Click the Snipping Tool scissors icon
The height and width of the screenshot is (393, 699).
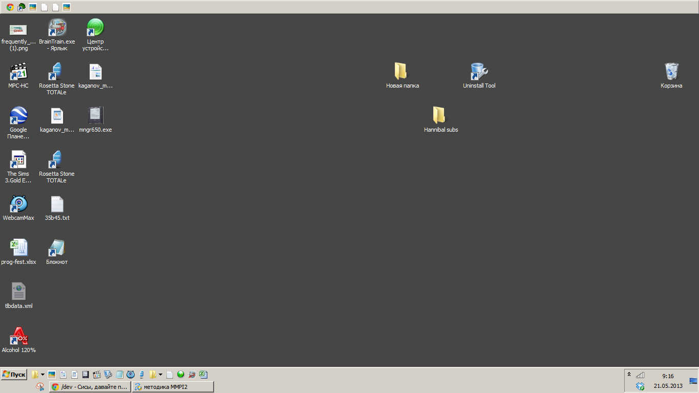(x=40, y=387)
